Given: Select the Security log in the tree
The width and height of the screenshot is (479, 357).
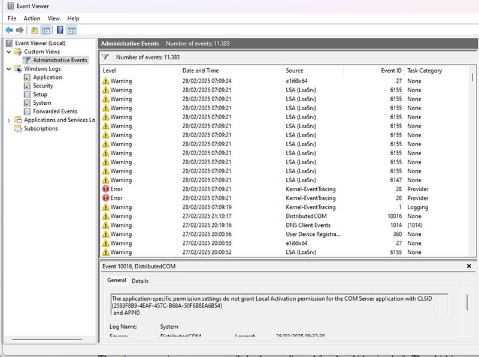Looking at the screenshot, I should 44,85.
